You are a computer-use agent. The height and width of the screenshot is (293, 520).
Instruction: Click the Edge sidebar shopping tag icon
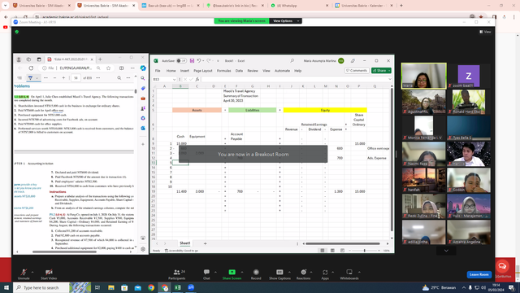pyautogui.click(x=143, y=89)
